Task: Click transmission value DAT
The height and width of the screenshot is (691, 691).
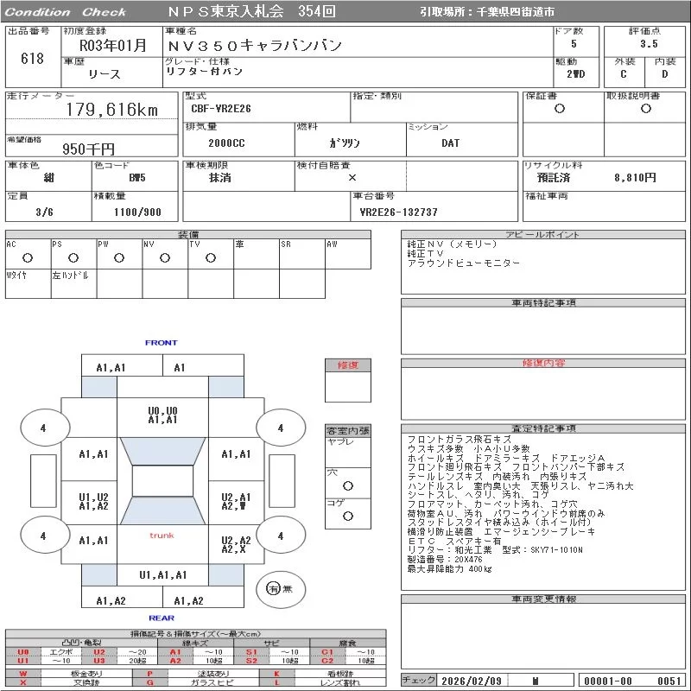Action: click(450, 143)
